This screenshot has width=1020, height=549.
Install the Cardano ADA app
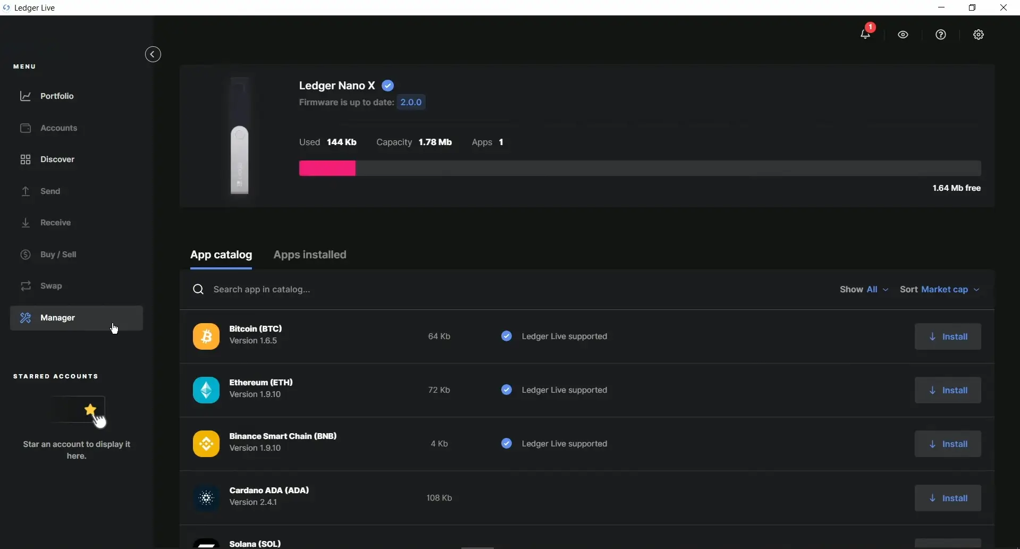click(x=948, y=498)
